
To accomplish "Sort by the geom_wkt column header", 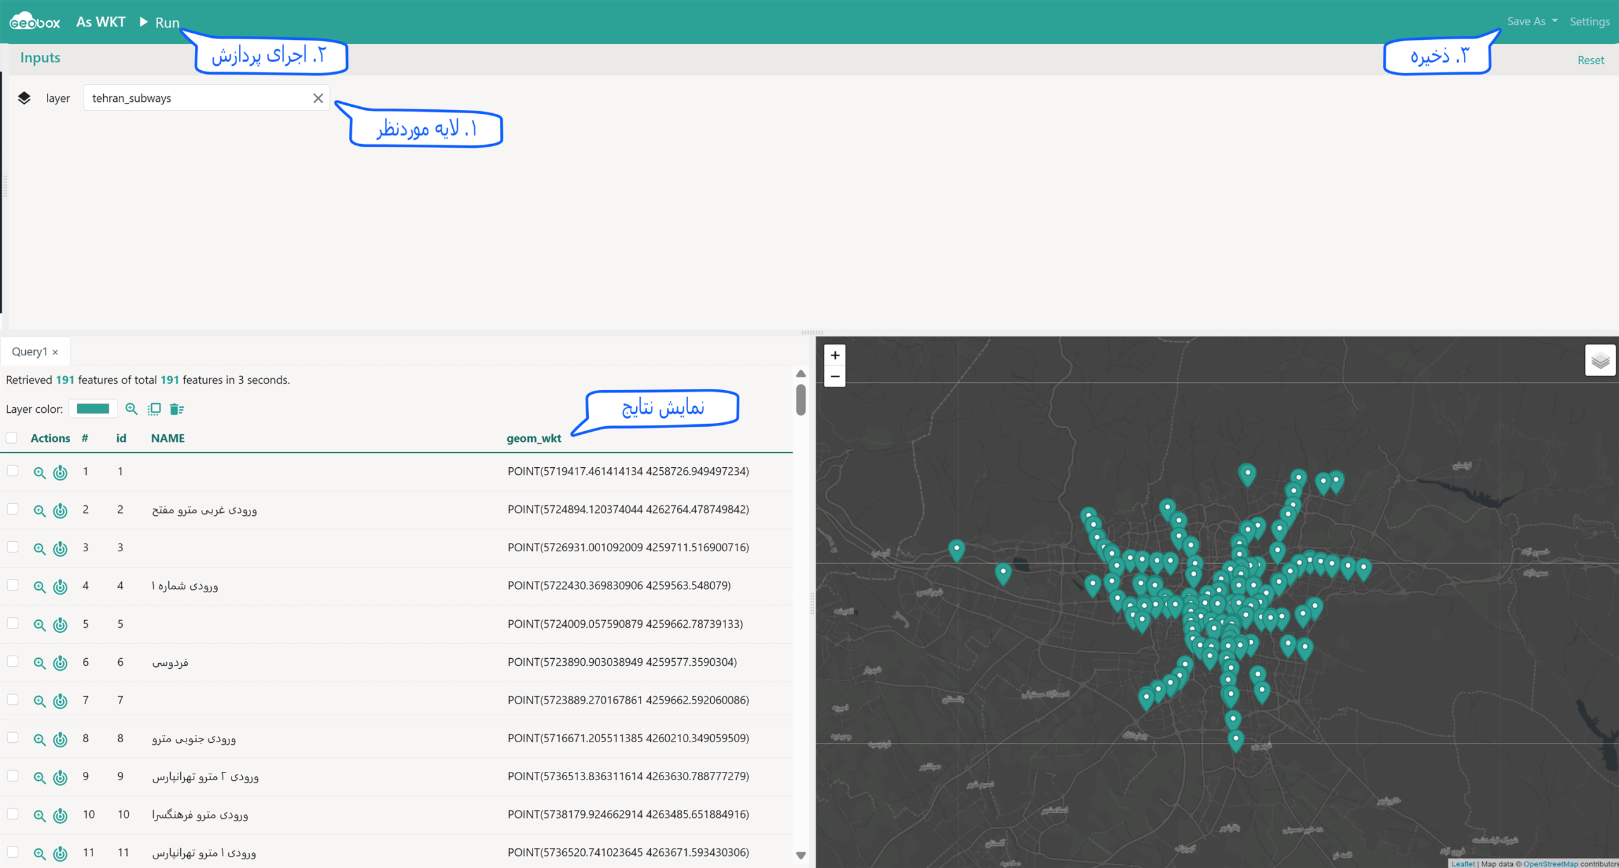I will pyautogui.click(x=534, y=437).
